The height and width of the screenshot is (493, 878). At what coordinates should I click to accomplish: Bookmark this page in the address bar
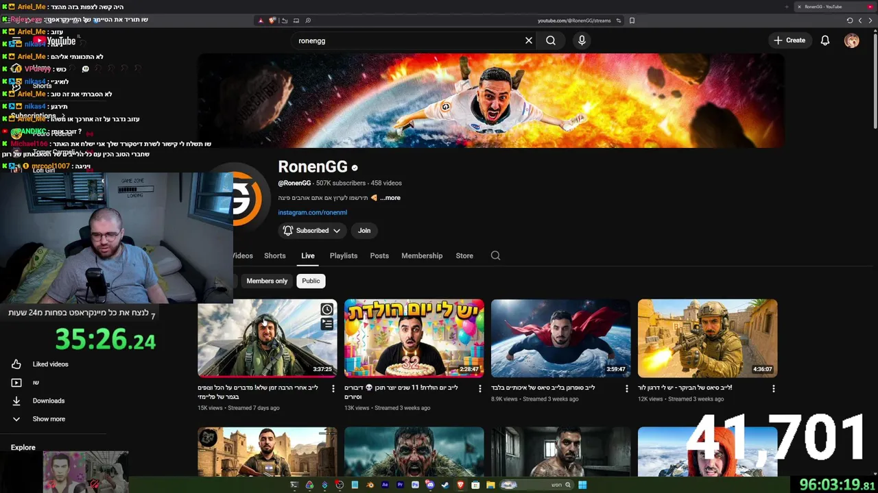pos(632,21)
